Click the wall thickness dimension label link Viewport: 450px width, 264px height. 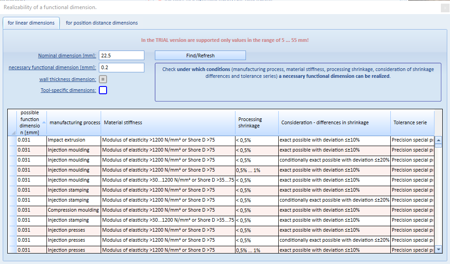[x=68, y=79]
